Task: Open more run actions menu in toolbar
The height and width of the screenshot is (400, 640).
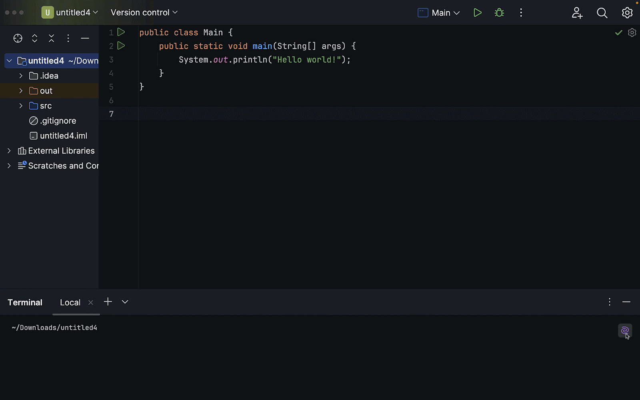Action: [521, 13]
